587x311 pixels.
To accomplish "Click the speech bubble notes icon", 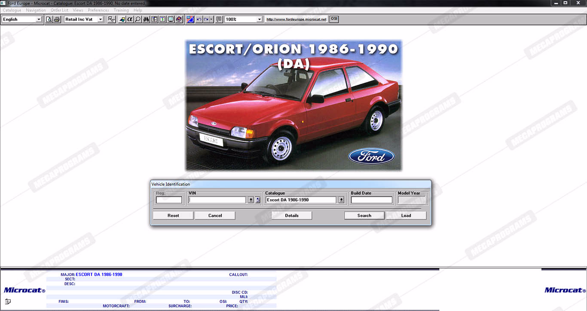I will pos(219,19).
